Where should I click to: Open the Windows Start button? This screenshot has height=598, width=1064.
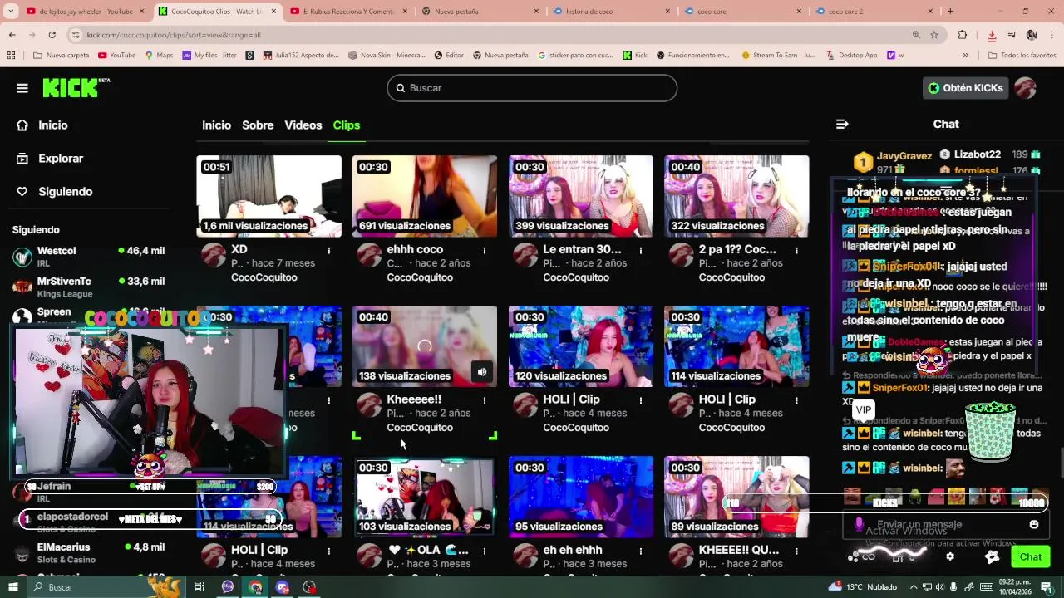click(13, 587)
